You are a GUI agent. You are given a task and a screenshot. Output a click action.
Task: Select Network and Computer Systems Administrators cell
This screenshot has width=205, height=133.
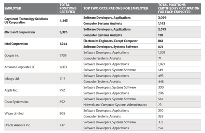(x=119, y=105)
